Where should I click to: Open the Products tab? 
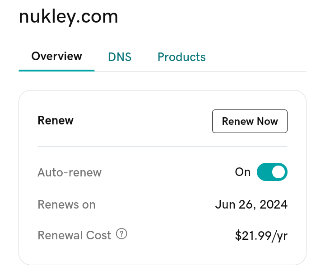(181, 57)
